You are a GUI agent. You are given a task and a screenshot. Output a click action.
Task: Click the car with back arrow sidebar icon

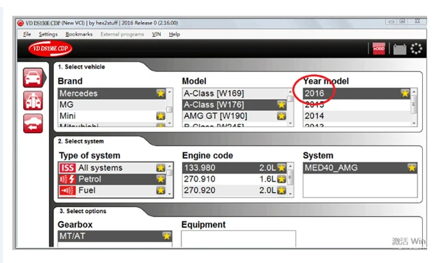click(x=34, y=123)
